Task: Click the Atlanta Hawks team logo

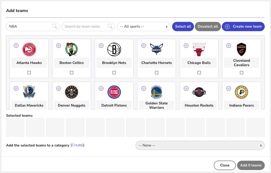Action: (29, 49)
